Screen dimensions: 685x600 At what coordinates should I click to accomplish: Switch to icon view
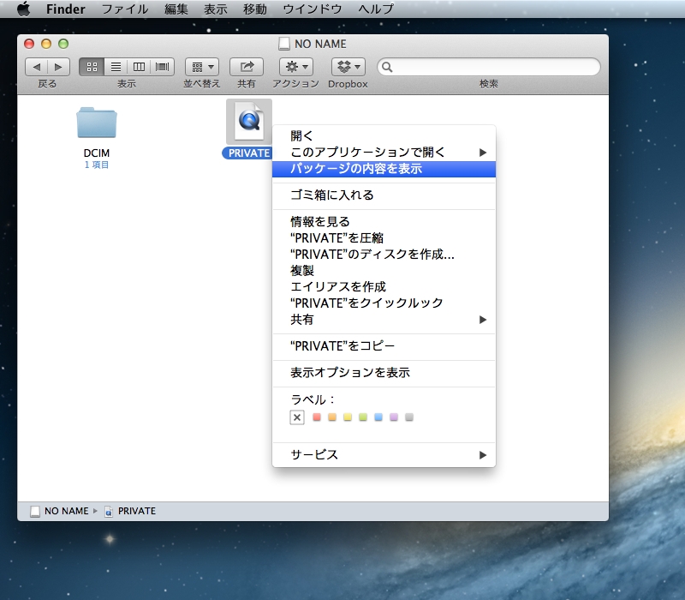click(x=92, y=67)
